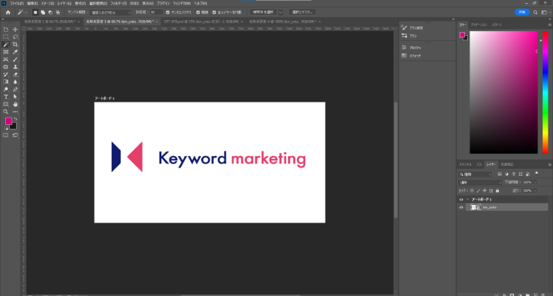
Task: Open the Opacity slider dropdown arrow
Action: pyautogui.click(x=535, y=182)
